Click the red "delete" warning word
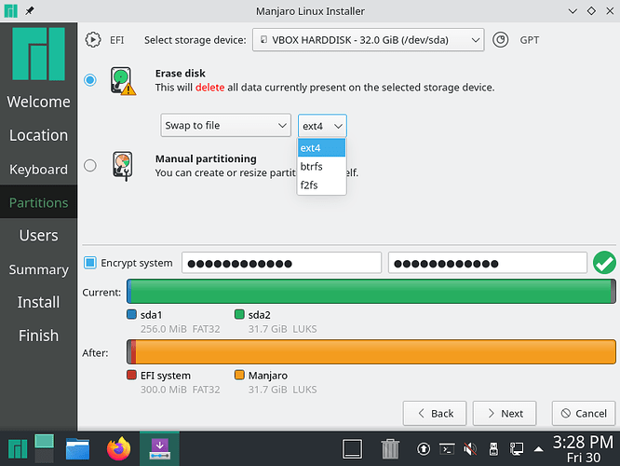This screenshot has width=620, height=466. point(210,88)
